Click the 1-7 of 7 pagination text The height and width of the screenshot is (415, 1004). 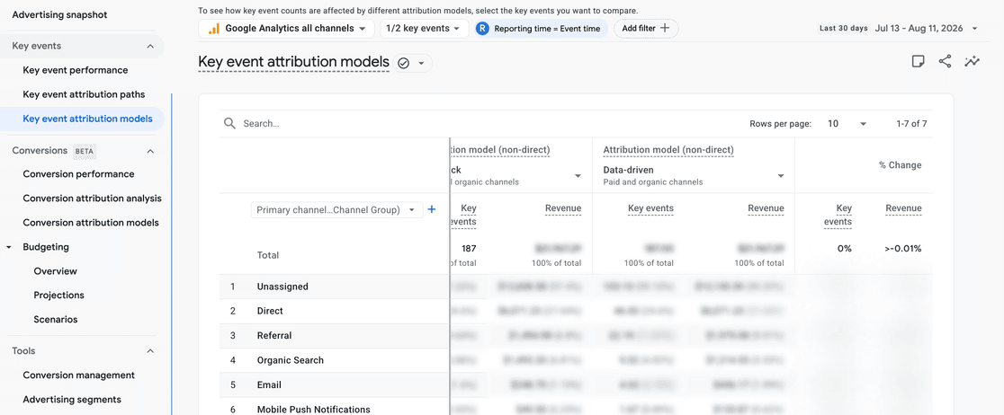[x=912, y=123]
